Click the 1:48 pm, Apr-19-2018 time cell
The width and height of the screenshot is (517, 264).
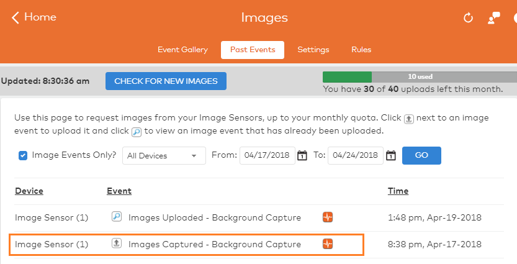pos(434,218)
